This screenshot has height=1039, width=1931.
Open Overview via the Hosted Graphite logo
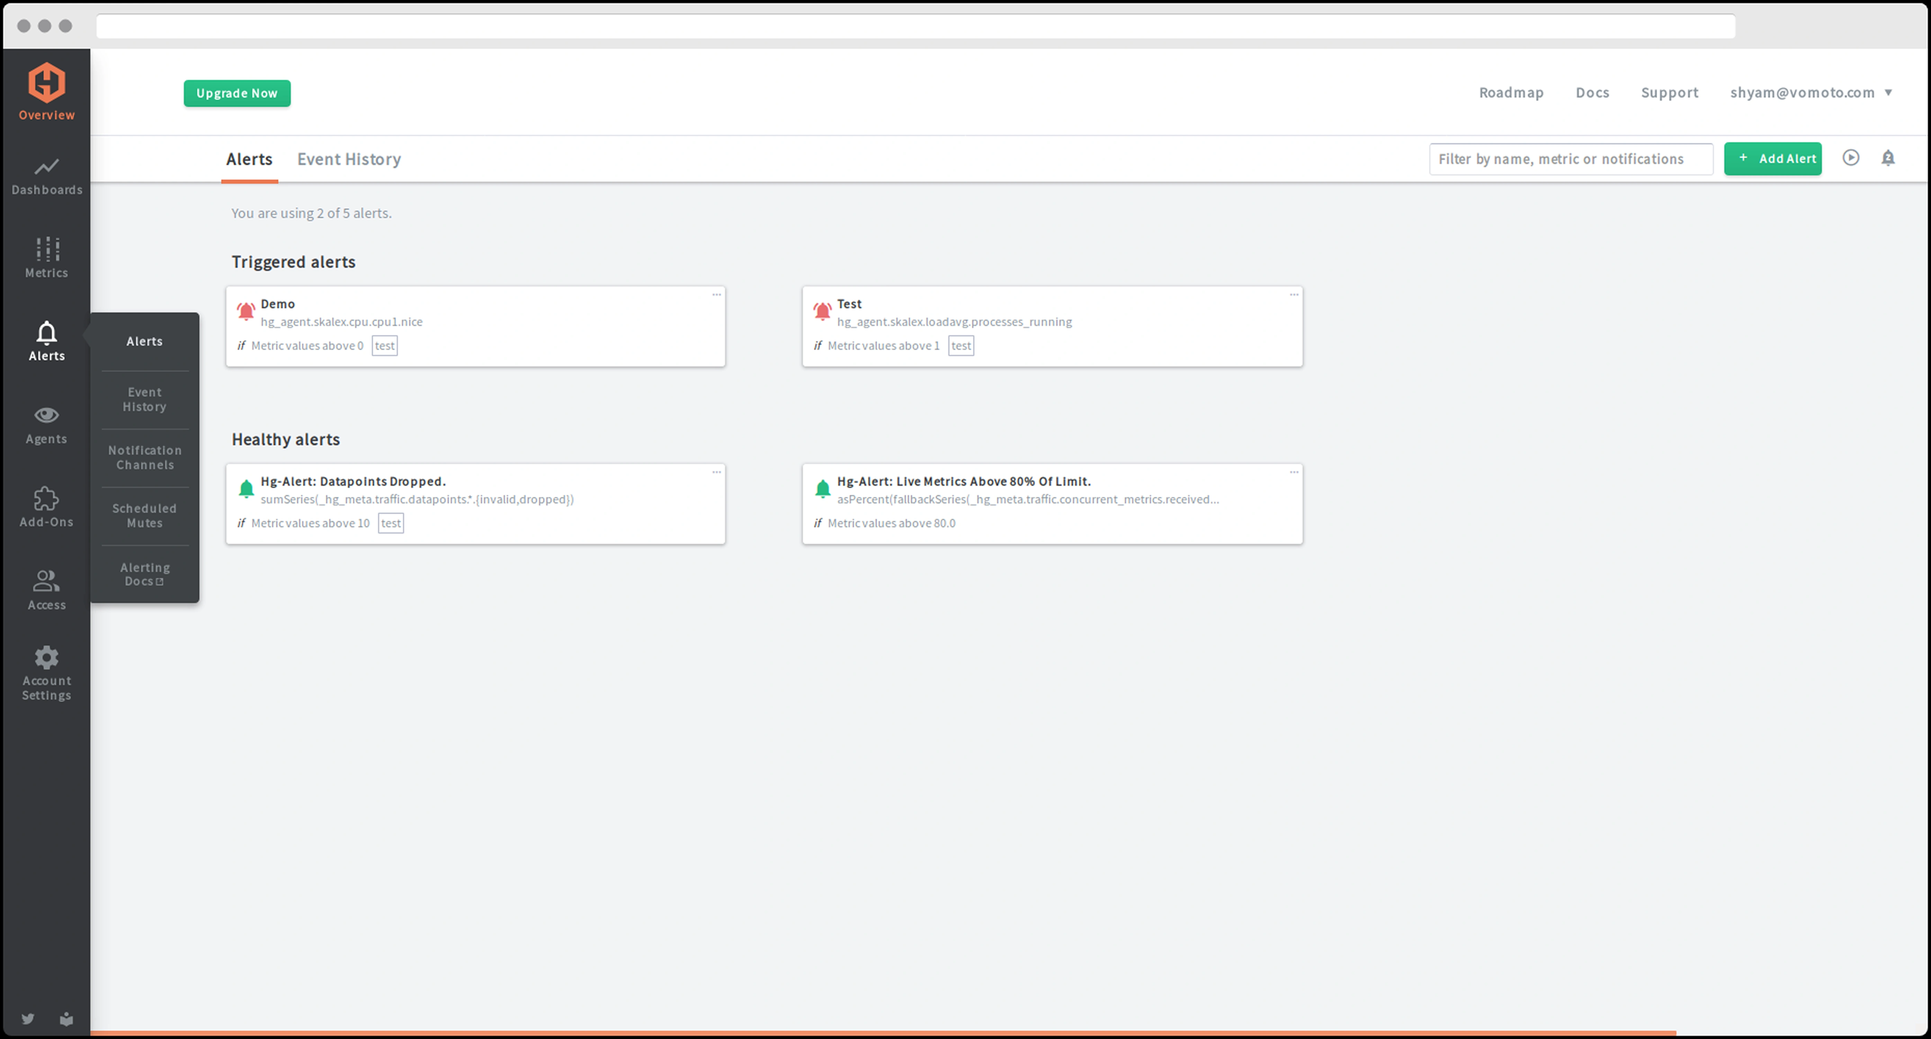pyautogui.click(x=46, y=82)
